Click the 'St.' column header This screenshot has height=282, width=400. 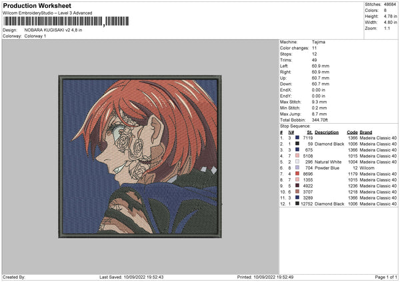(310, 132)
